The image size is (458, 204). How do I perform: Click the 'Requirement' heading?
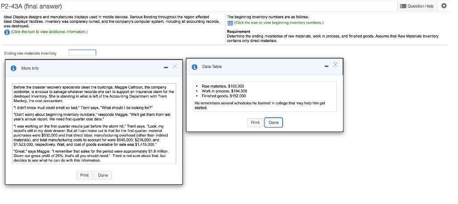click(x=239, y=32)
